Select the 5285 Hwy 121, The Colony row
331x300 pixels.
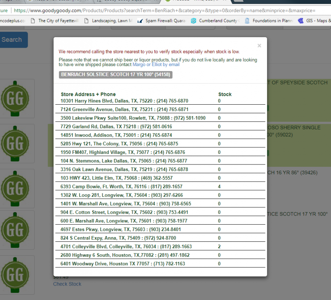click(160, 144)
